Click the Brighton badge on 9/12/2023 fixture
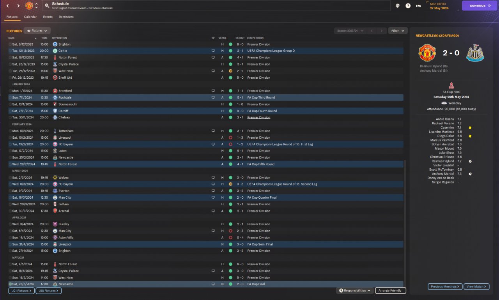 (x=55, y=44)
